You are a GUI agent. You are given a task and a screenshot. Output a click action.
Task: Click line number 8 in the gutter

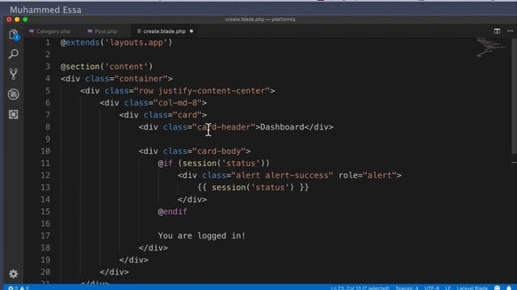[48, 127]
